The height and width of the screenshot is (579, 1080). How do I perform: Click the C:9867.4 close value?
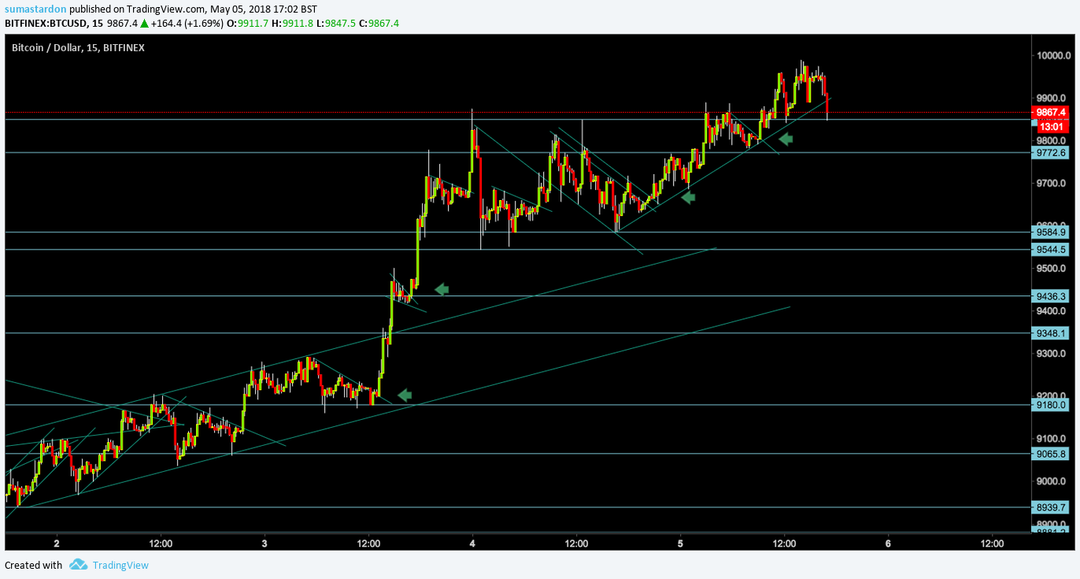(379, 24)
